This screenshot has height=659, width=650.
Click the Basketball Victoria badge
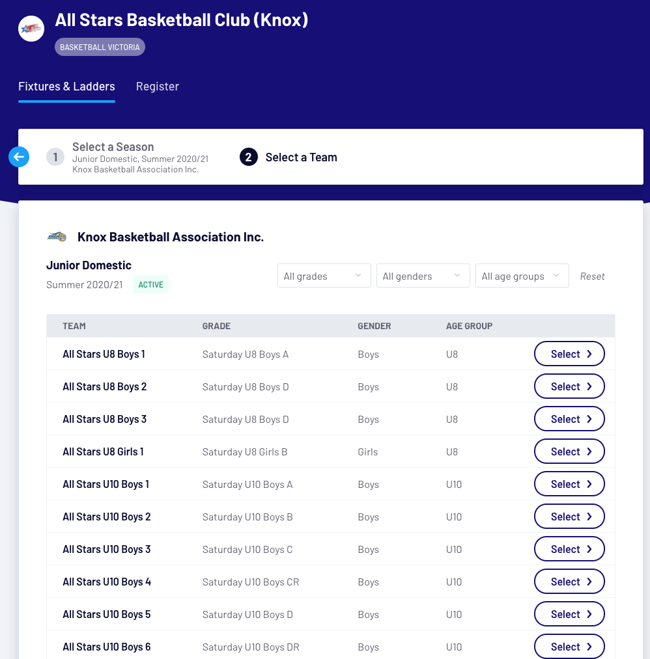(100, 47)
